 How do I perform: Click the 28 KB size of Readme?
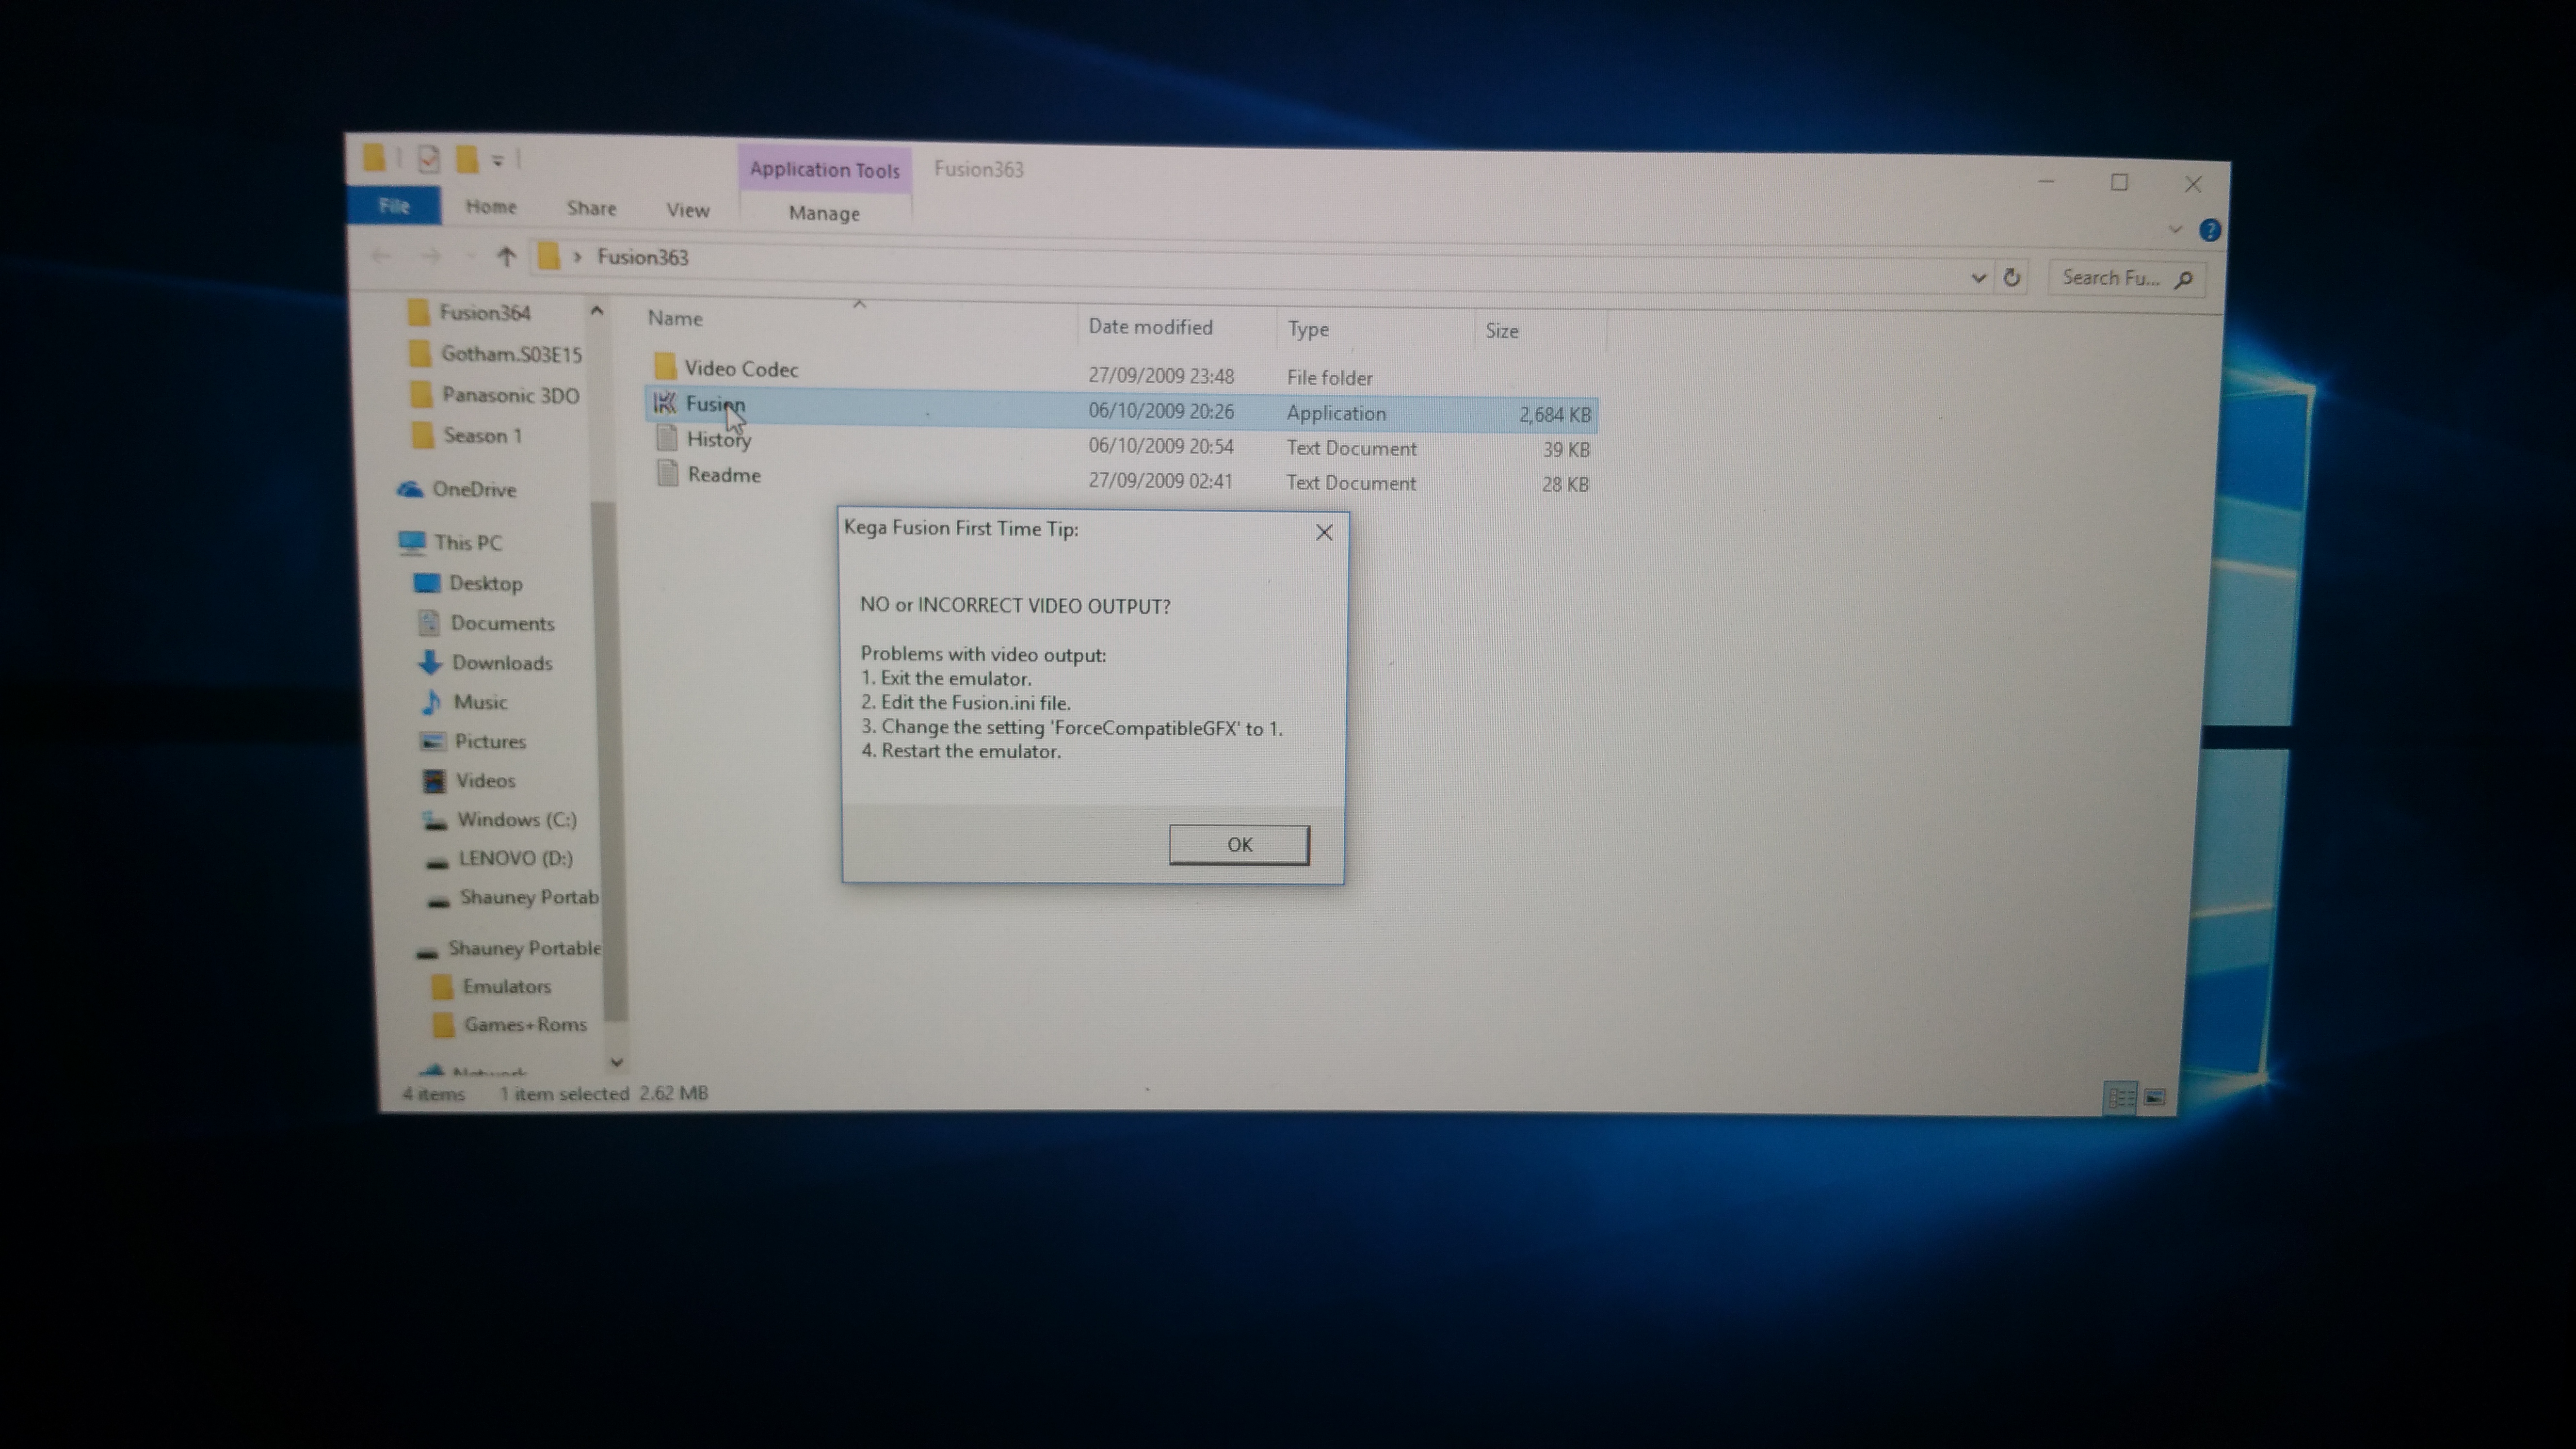(1565, 484)
